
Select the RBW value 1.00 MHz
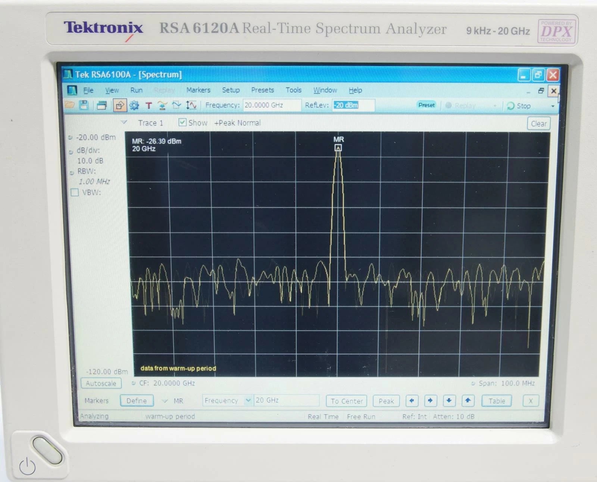(x=94, y=181)
